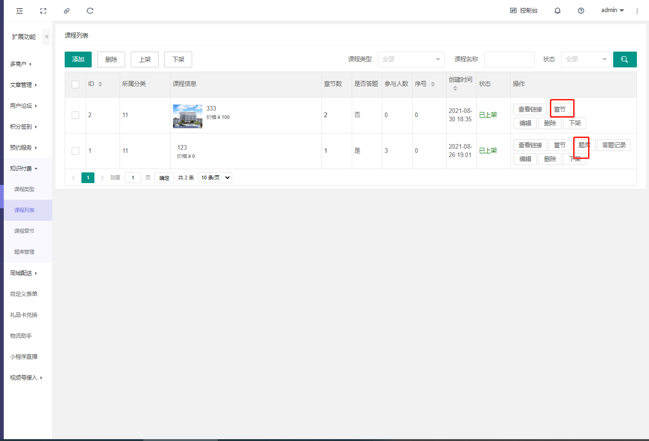Open notifications bell icon
Image resolution: width=649 pixels, height=441 pixels.
click(x=557, y=11)
